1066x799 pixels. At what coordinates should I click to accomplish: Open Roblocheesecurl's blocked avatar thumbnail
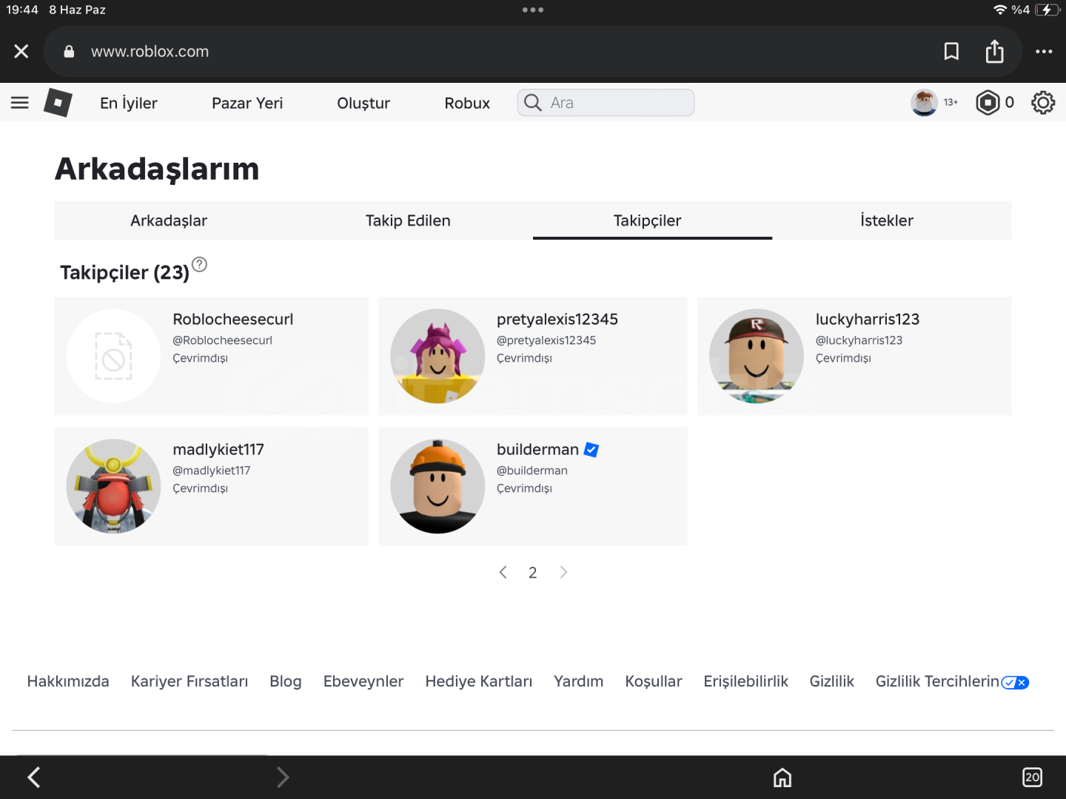click(113, 356)
